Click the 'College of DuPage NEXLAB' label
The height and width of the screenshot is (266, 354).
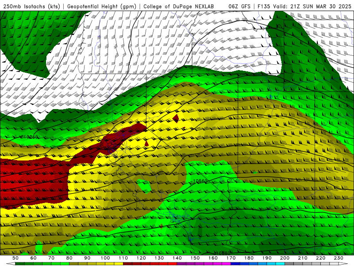click(x=179, y=6)
